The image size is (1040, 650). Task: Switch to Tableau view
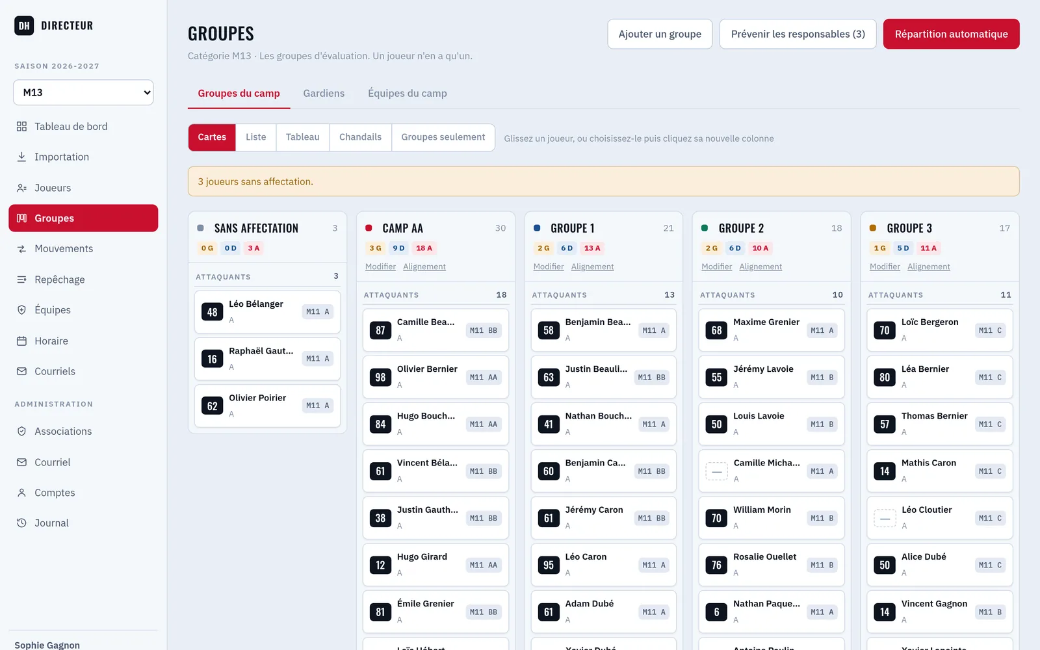pyautogui.click(x=303, y=137)
